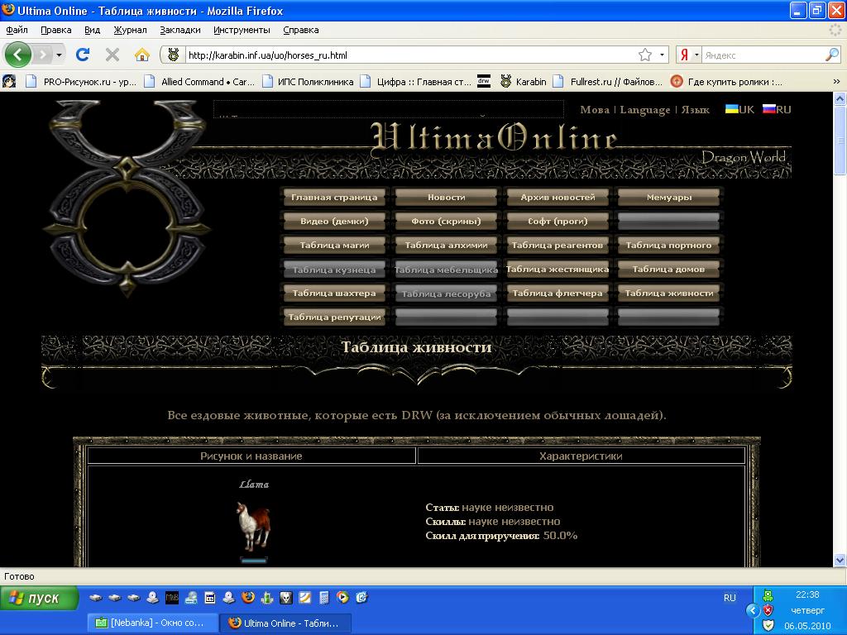Go to the Home page icon
This screenshot has height=635, width=847.
142,55
